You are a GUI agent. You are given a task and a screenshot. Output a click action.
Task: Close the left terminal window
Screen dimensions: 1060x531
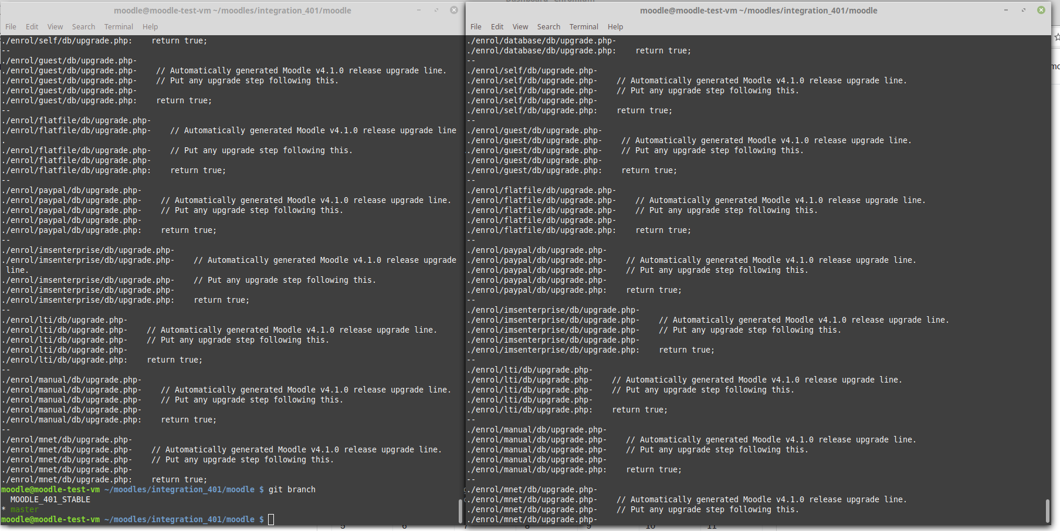(x=454, y=10)
